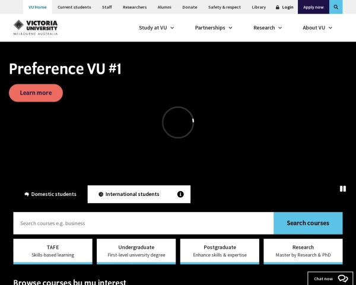The width and height of the screenshot is (356, 285).
Task: Open Undergraduate first-level degree card
Action: pos(136,251)
